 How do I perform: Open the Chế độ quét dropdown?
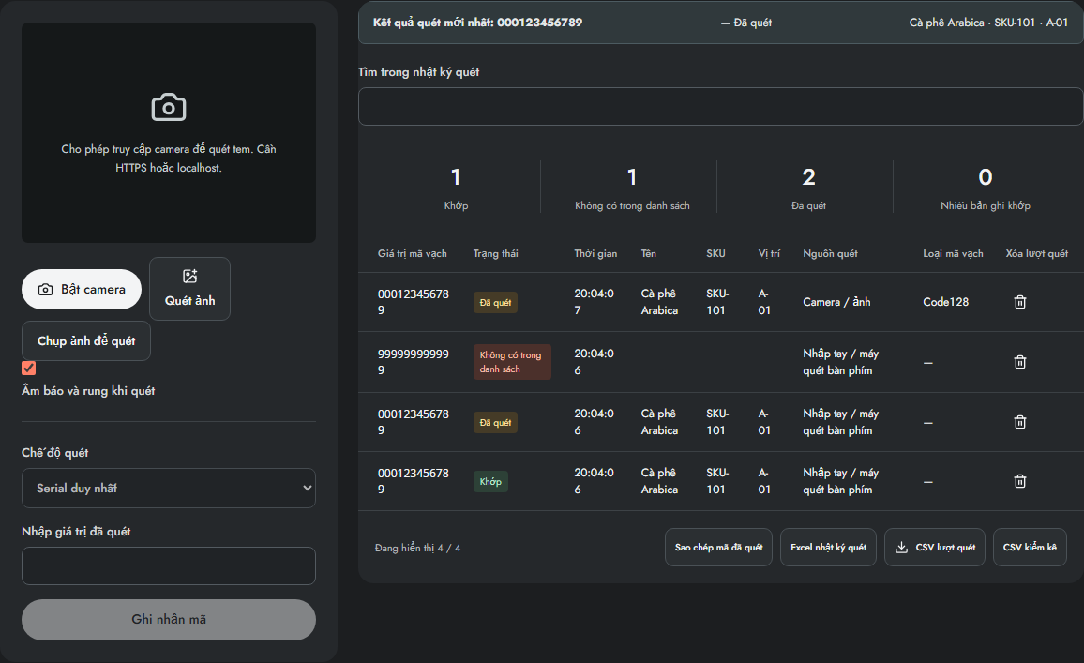pyautogui.click(x=169, y=488)
